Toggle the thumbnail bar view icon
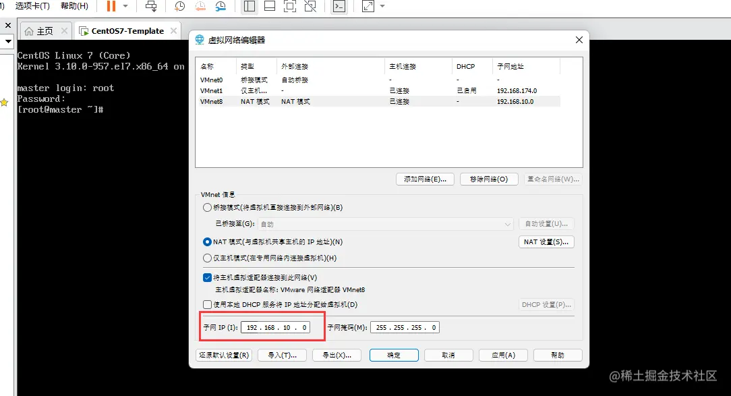 tap(270, 6)
